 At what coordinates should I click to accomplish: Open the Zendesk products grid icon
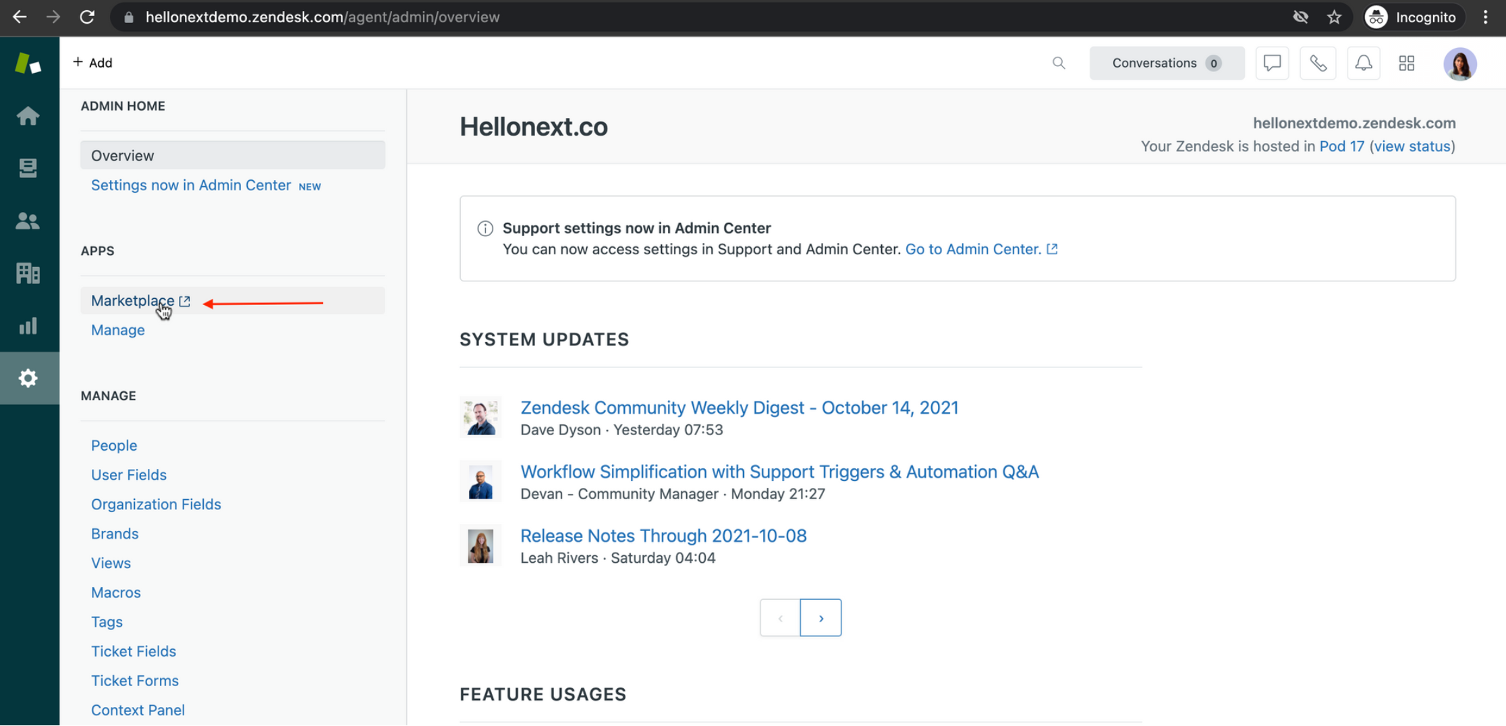[x=1407, y=63]
